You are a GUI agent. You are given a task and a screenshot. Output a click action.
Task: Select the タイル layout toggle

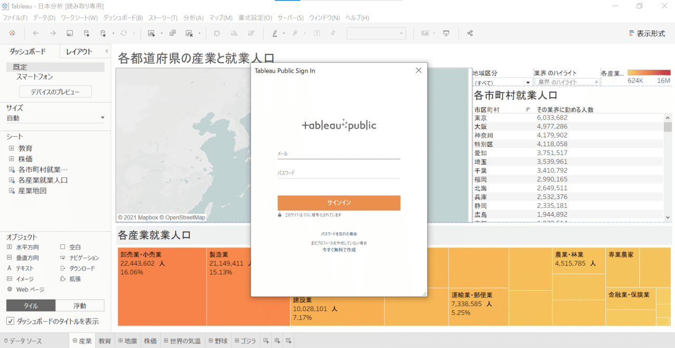tap(31, 305)
